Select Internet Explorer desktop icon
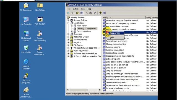Screen dimensions: 177x100 (26, 64)
